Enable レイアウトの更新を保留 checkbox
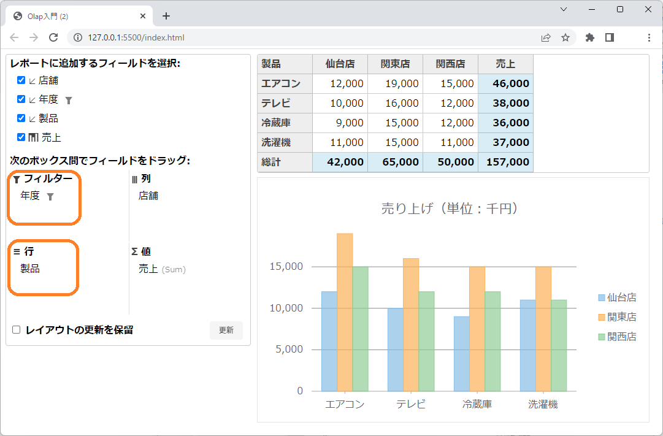The image size is (663, 436). [17, 330]
